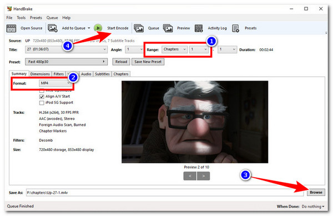Click the Foreign Audio Scan, Burned text
Image resolution: width=333 pixels, height=216 pixels.
(x=62, y=125)
